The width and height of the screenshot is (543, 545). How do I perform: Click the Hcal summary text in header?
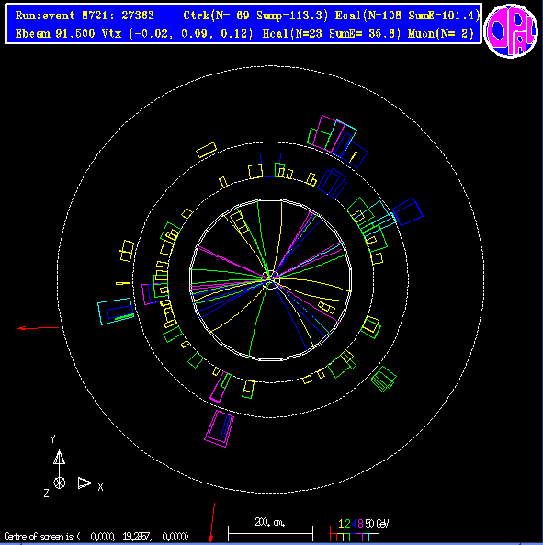pos(332,34)
